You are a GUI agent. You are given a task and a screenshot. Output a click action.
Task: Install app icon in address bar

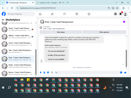[113, 8]
